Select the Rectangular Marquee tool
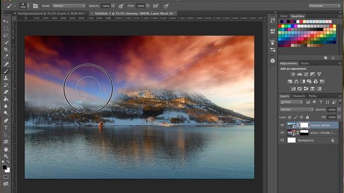Viewport: 344px width, 193px height. pos(6,28)
